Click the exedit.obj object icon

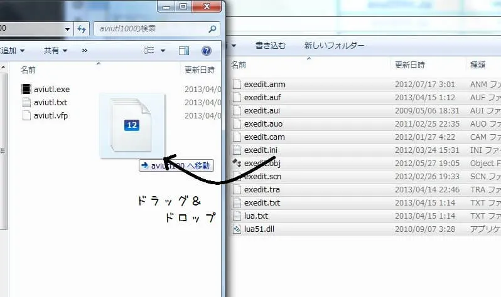(x=237, y=163)
